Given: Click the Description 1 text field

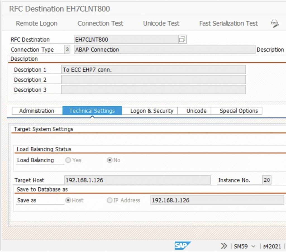Looking at the screenshot, I should point(153,70).
